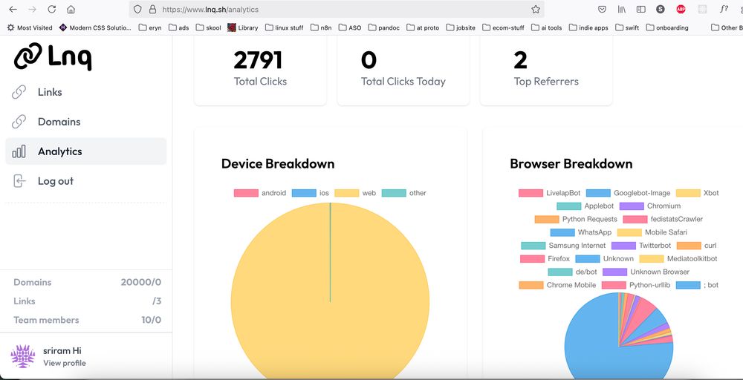Toggle Googlebot-Image legend entry

[629, 193]
